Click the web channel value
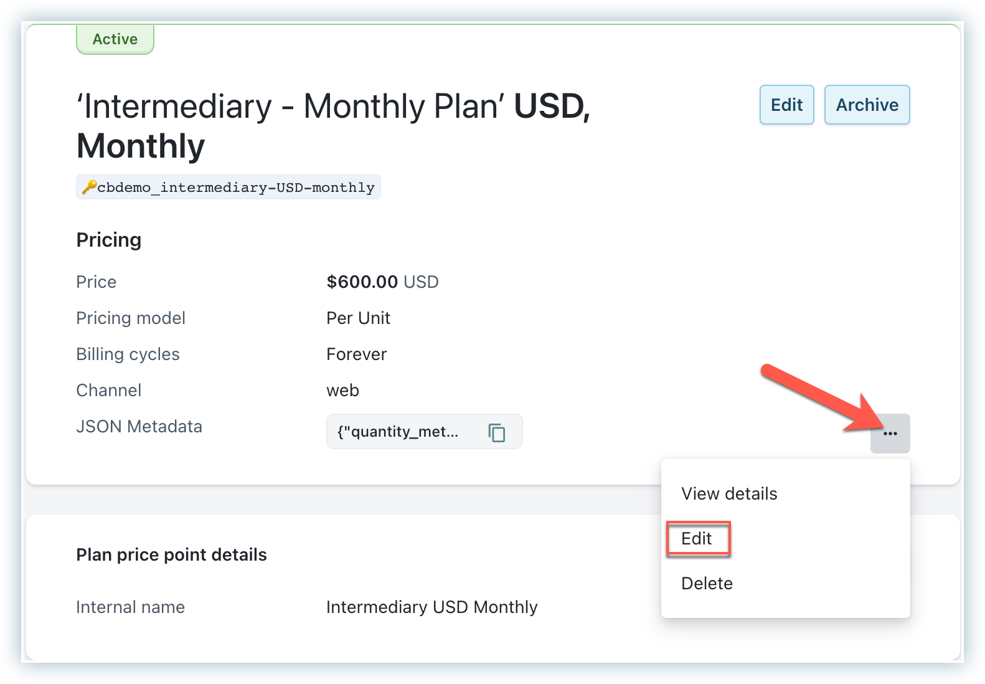The image size is (985, 684). pyautogui.click(x=342, y=391)
